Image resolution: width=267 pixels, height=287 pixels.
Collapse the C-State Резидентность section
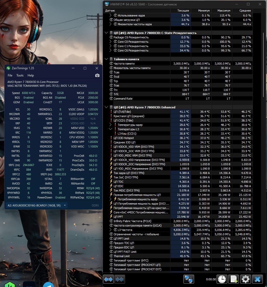click(x=106, y=33)
